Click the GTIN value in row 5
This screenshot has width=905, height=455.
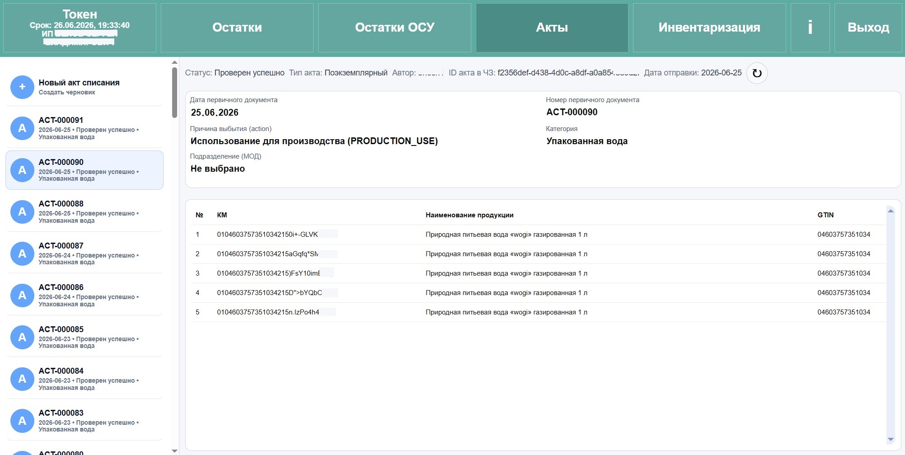(844, 312)
